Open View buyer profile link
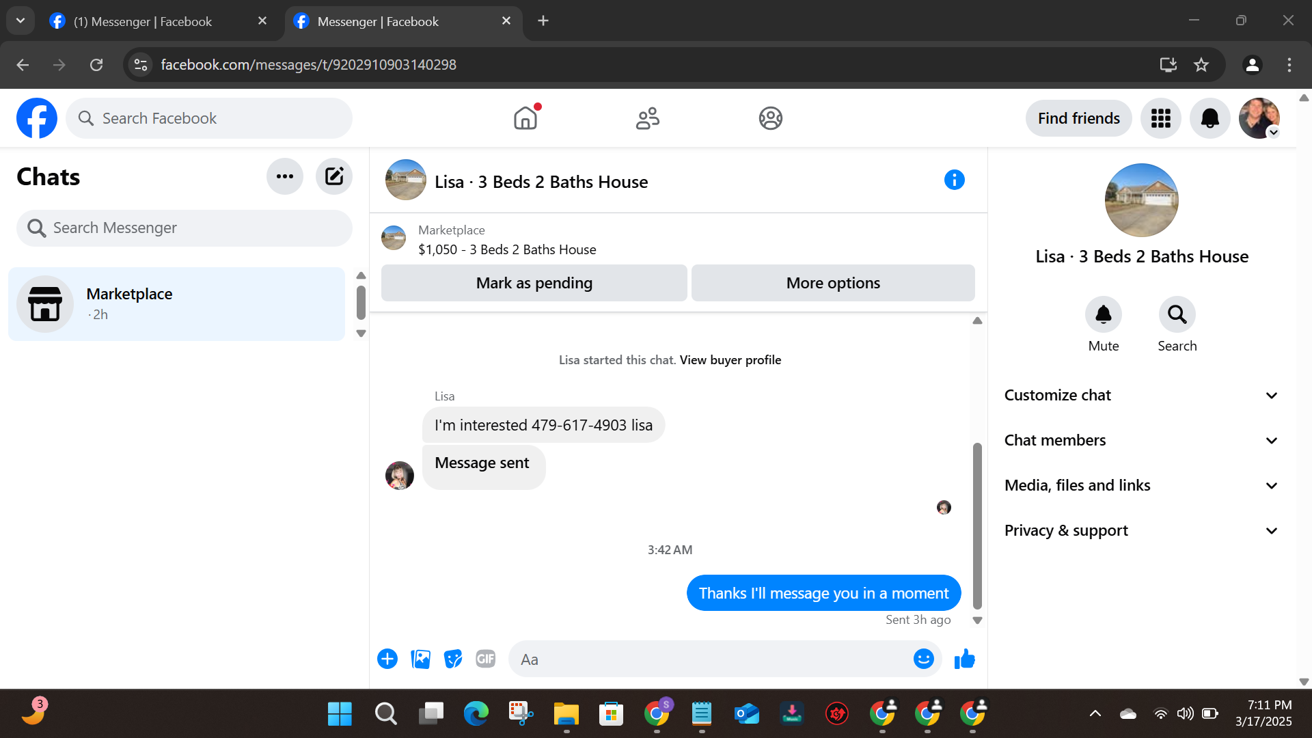1312x738 pixels. [730, 360]
